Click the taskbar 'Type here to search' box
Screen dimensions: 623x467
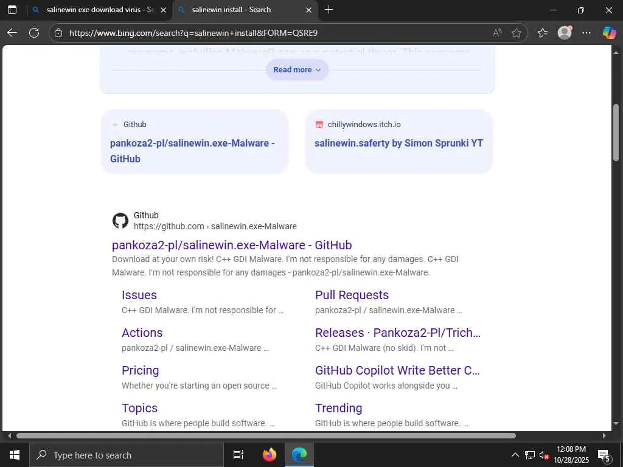127,455
